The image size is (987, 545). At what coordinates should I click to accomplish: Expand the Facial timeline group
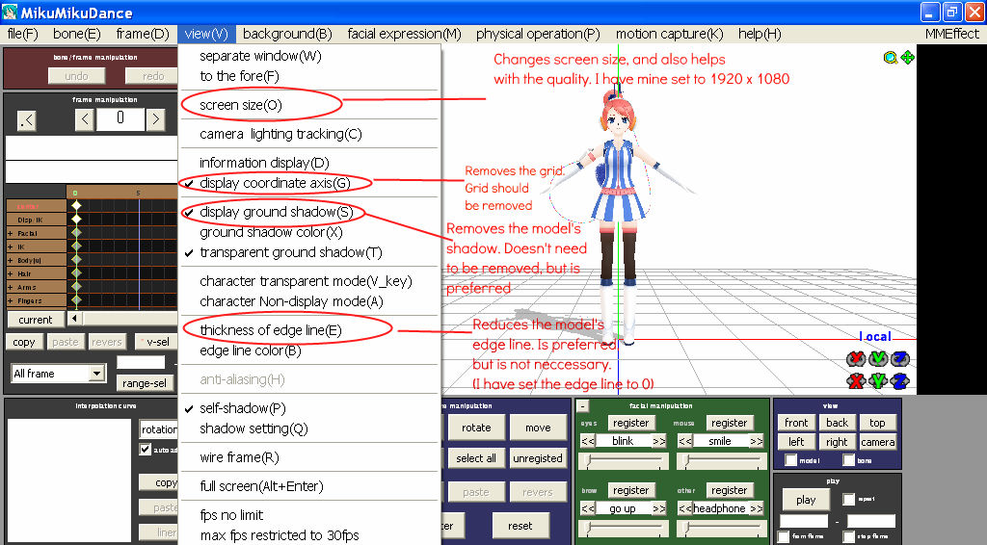(10, 233)
